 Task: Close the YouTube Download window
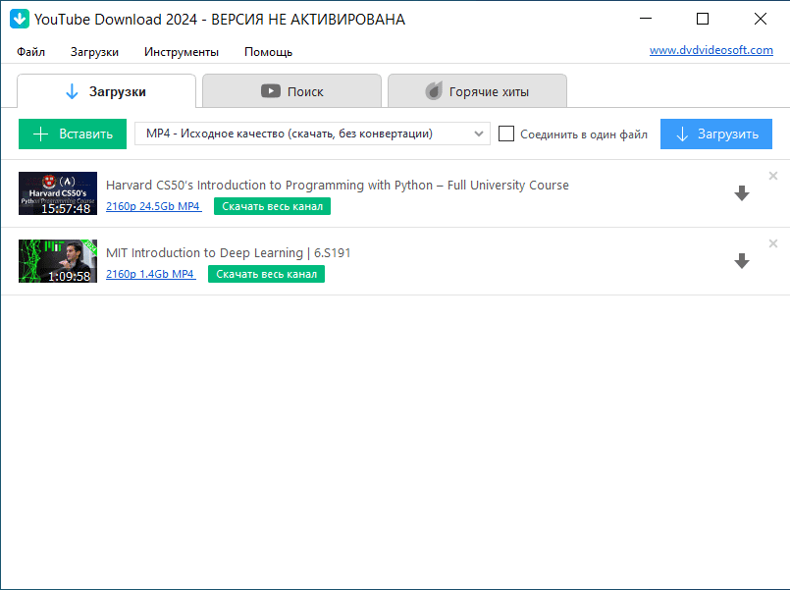(x=761, y=19)
